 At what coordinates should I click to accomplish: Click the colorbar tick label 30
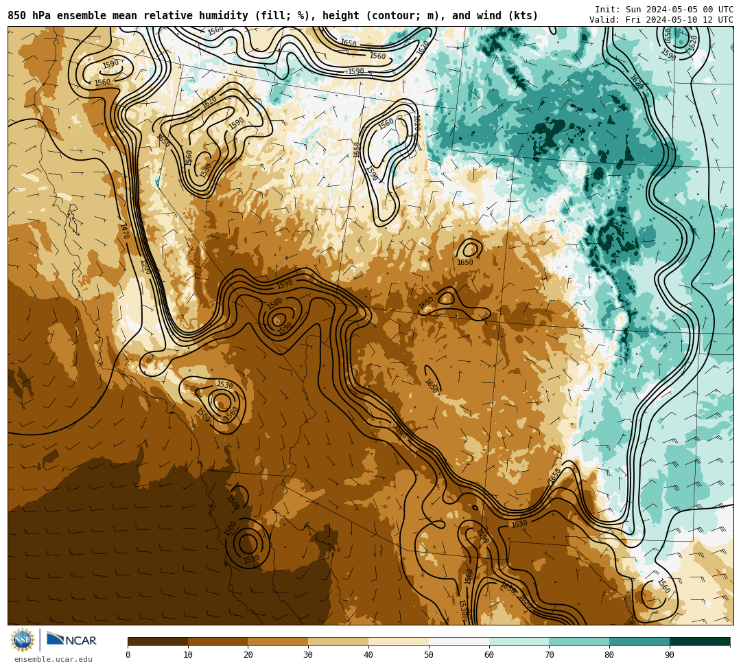click(308, 655)
